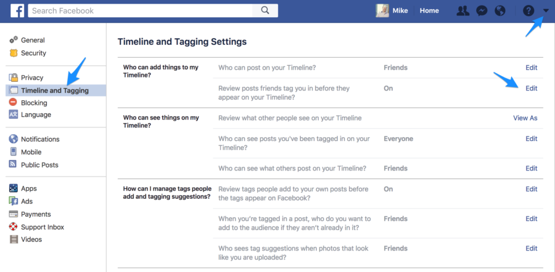The height and width of the screenshot is (272, 555).
Task: Open the Privacy settings section
Action: coord(32,78)
